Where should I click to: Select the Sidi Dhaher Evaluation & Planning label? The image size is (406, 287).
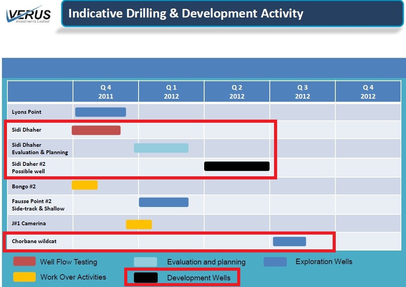point(40,148)
